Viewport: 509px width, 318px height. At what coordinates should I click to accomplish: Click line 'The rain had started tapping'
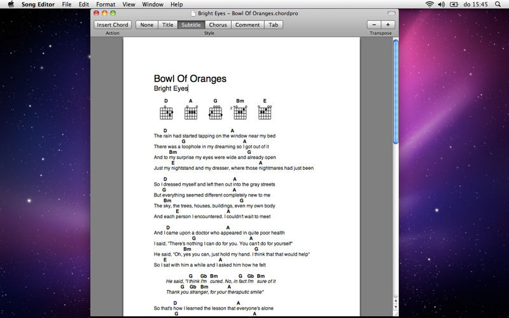214,136
